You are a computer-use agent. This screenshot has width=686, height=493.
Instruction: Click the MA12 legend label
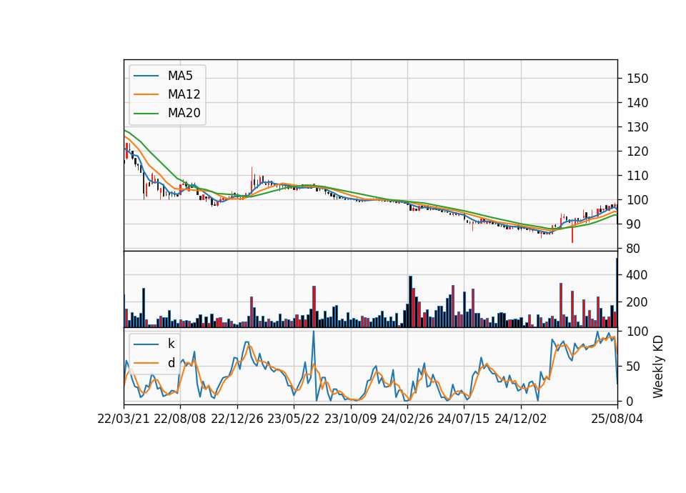184,94
